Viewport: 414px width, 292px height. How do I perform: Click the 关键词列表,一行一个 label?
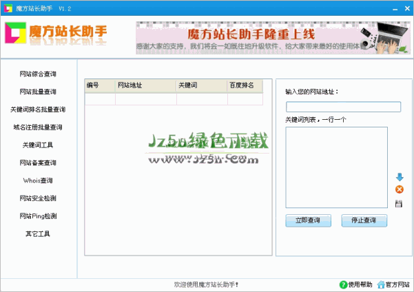(315, 120)
